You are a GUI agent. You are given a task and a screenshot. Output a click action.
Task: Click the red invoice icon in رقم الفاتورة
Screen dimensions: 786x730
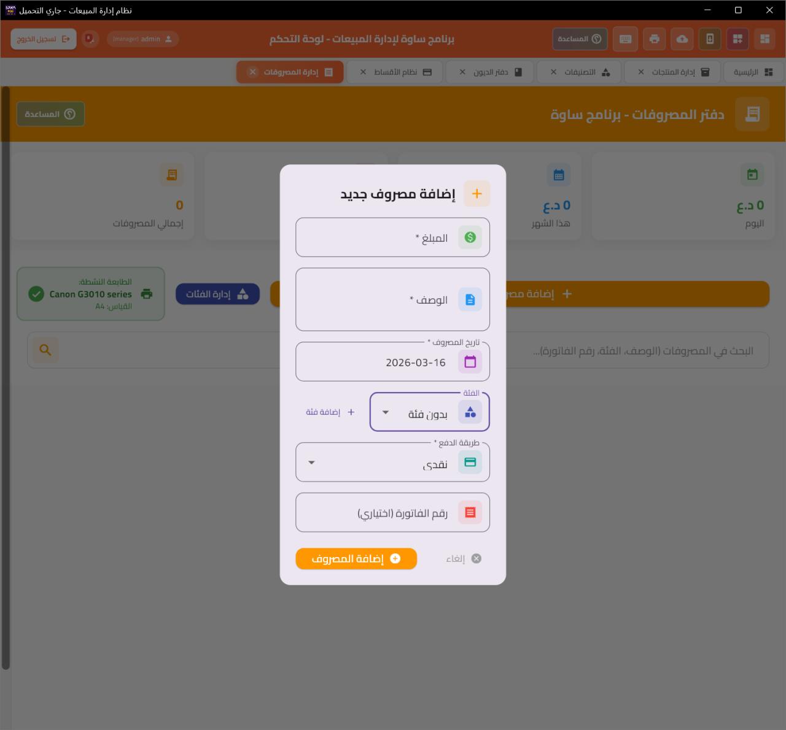click(470, 512)
